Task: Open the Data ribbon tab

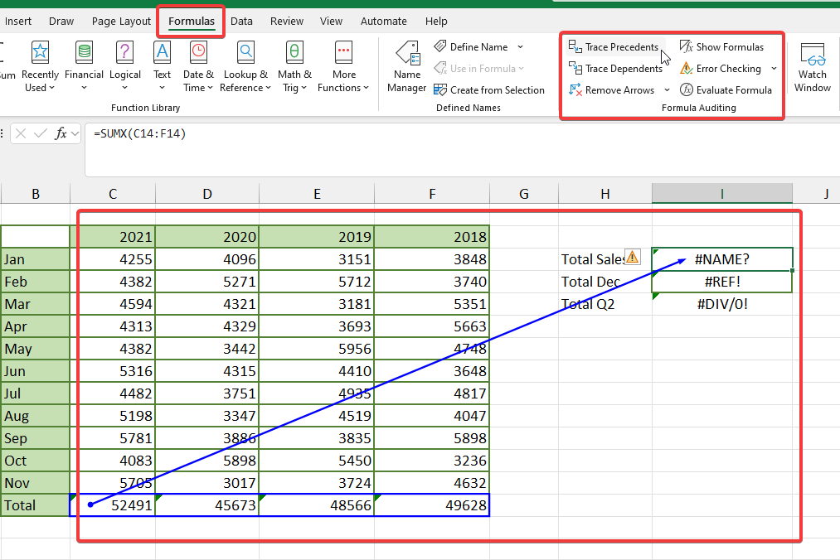Action: pyautogui.click(x=242, y=21)
